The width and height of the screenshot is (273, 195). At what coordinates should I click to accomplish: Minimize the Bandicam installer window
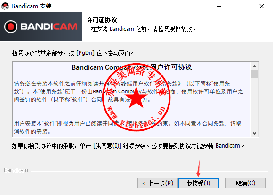(219, 6)
